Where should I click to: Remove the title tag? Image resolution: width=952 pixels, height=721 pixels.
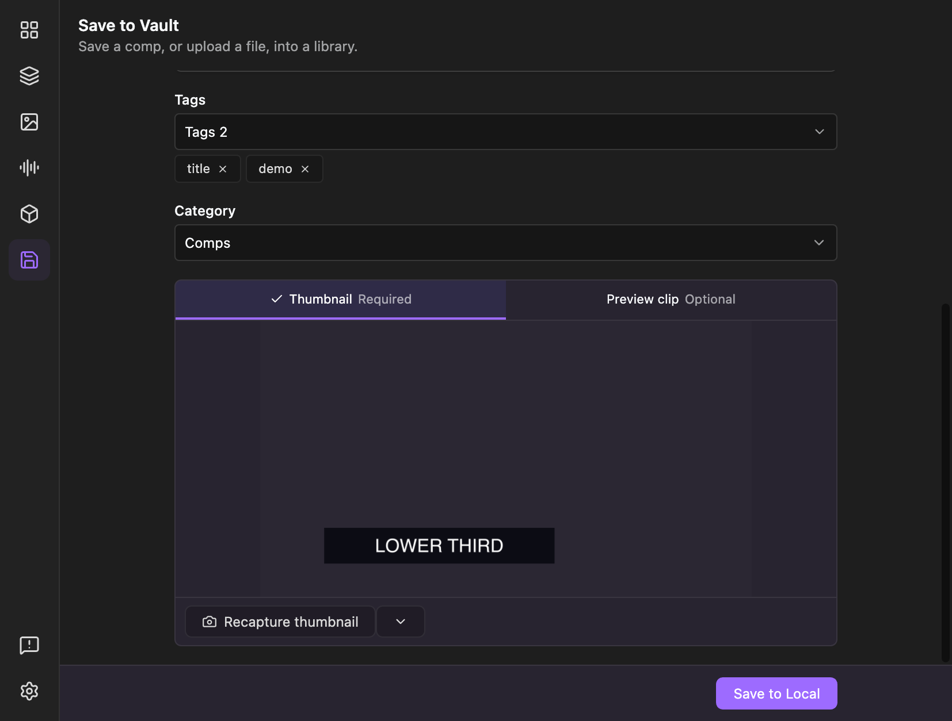[223, 169]
